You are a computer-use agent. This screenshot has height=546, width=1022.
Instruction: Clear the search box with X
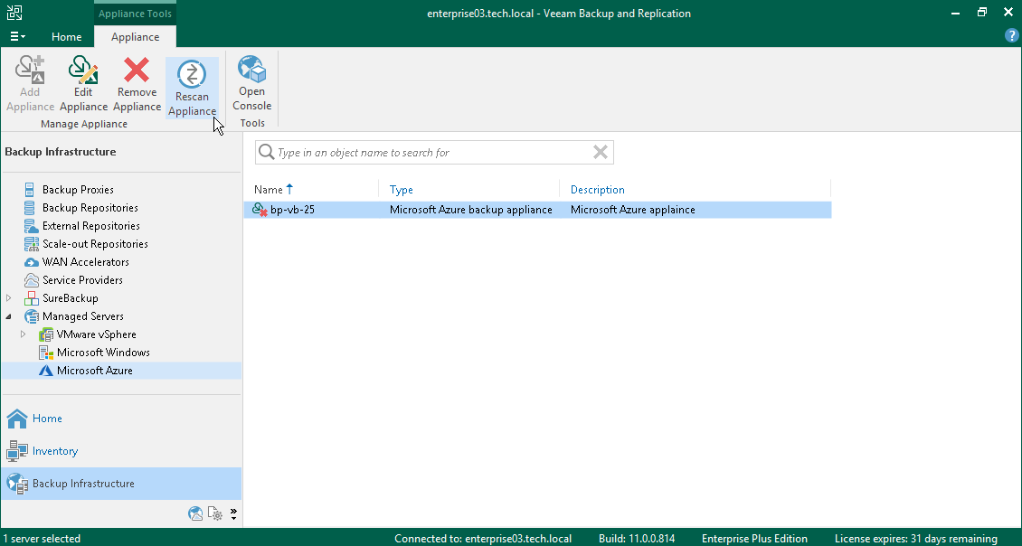click(x=601, y=153)
